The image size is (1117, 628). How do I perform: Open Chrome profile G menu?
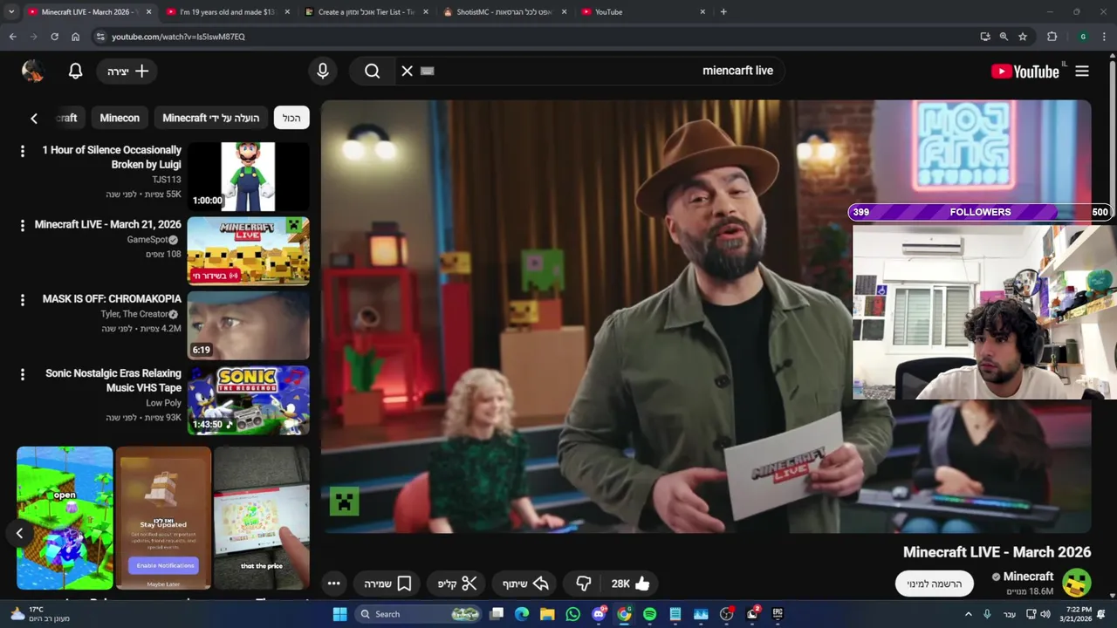coord(1083,37)
